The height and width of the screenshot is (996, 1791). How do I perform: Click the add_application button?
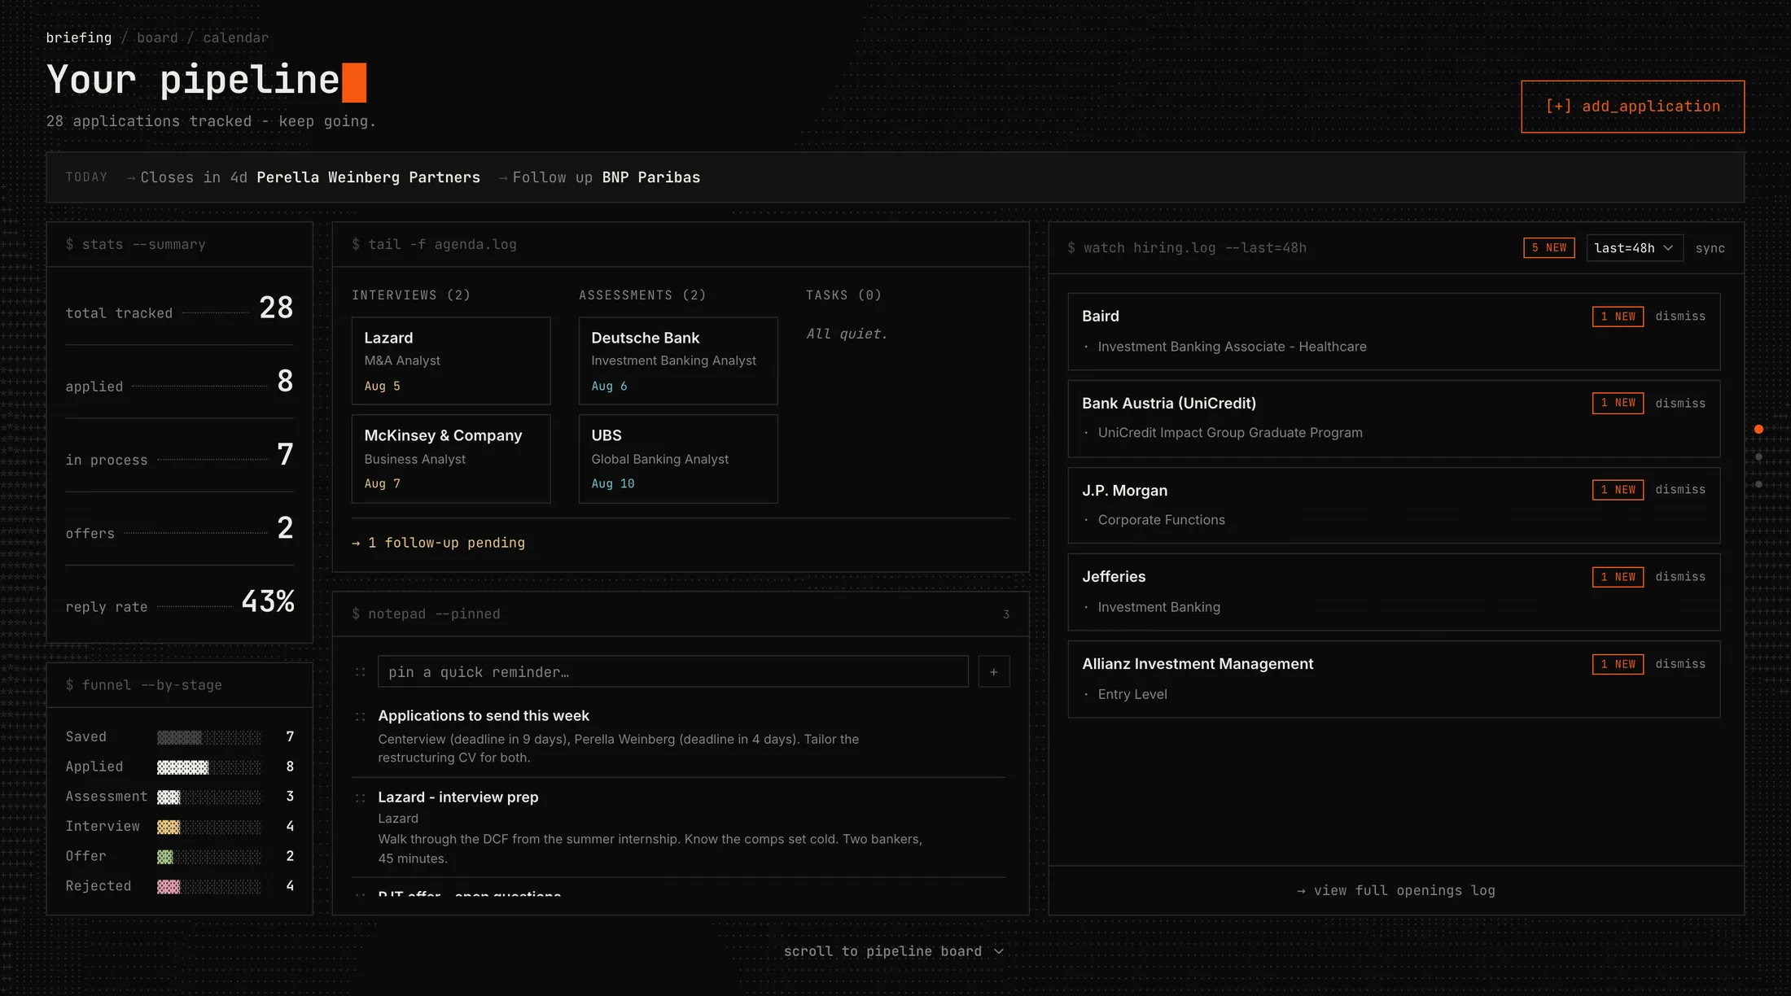1632,107
